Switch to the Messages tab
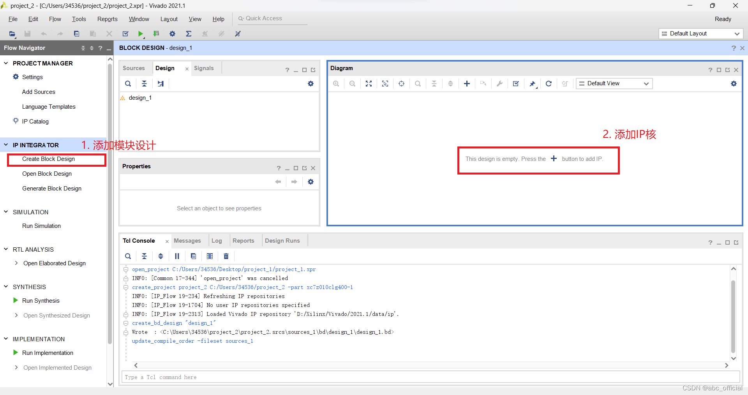Image resolution: width=748 pixels, height=395 pixels. (x=187, y=241)
